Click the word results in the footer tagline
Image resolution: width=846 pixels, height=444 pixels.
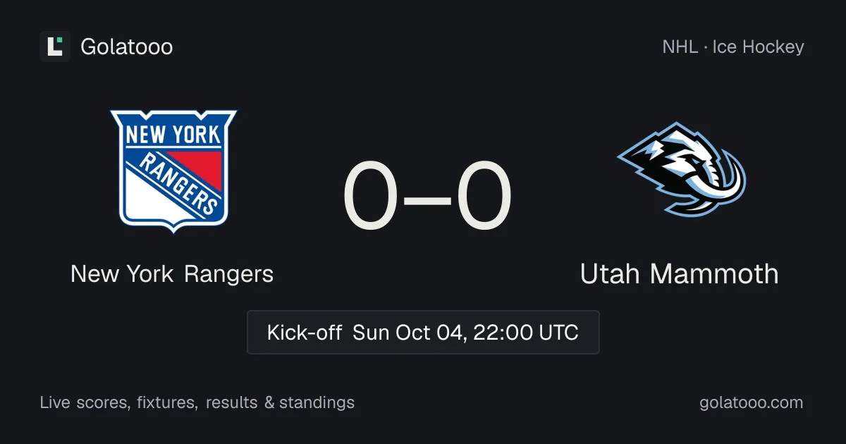click(231, 403)
